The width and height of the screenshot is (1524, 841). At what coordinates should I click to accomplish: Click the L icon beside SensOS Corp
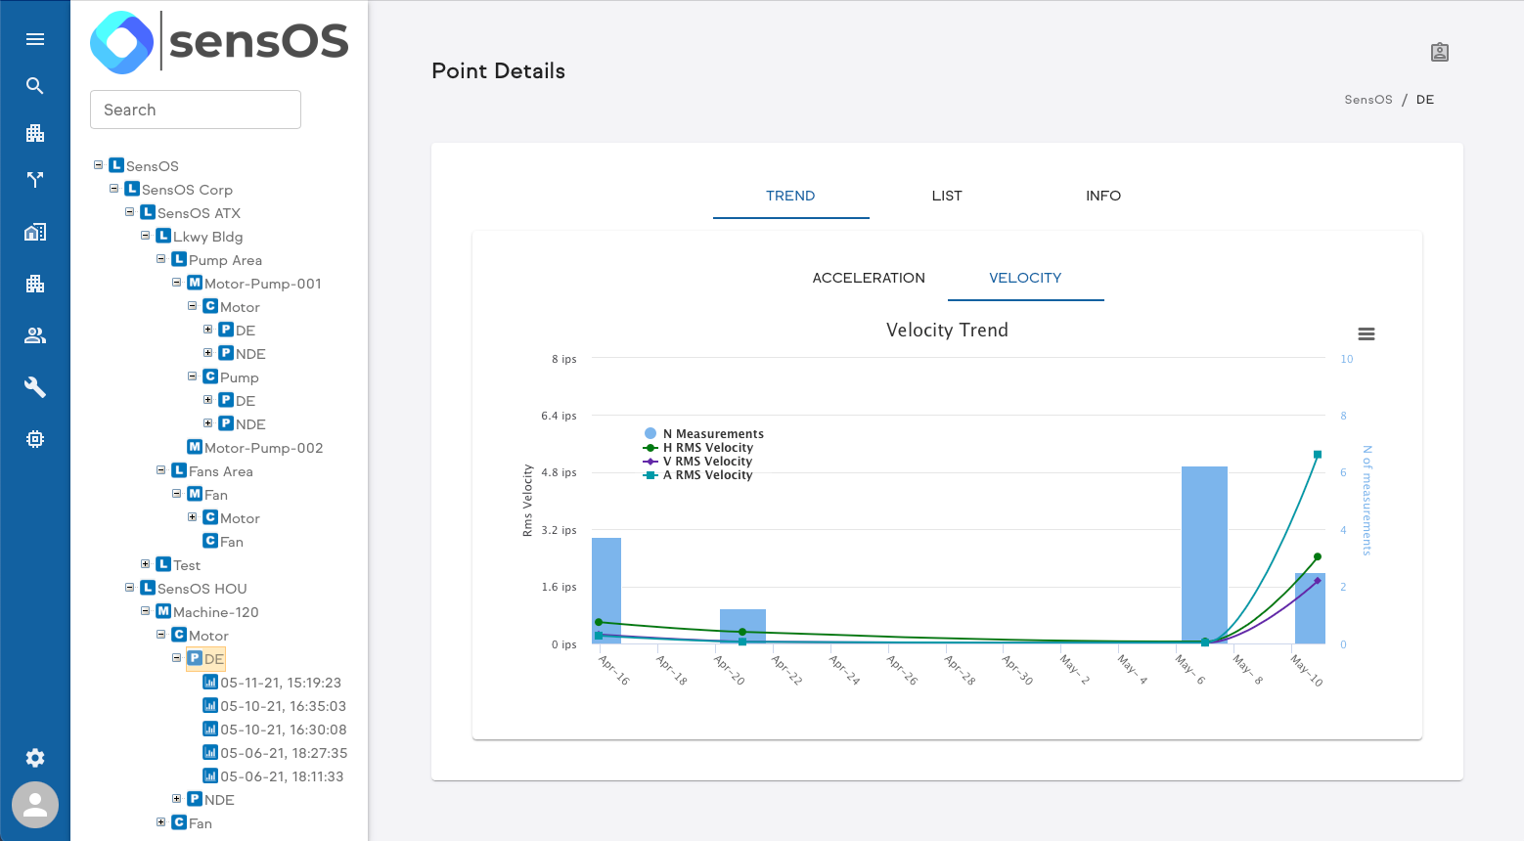click(x=132, y=189)
